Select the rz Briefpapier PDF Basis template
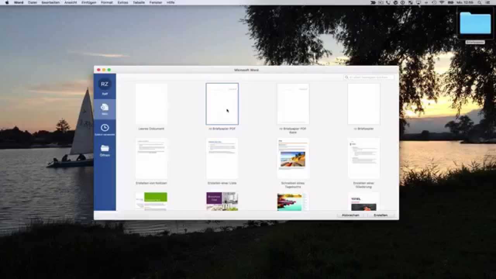Screen dimensions: 496x279 (293, 104)
